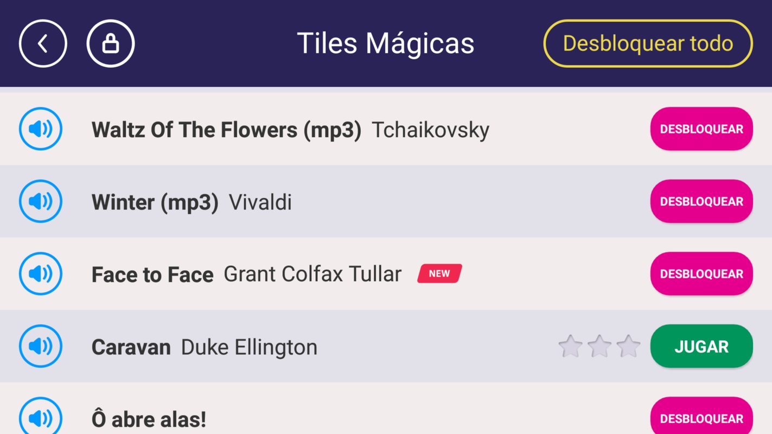Tap the back arrow icon

[x=43, y=43]
